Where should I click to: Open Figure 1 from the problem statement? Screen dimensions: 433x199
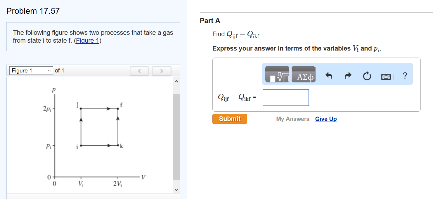pyautogui.click(x=88, y=40)
